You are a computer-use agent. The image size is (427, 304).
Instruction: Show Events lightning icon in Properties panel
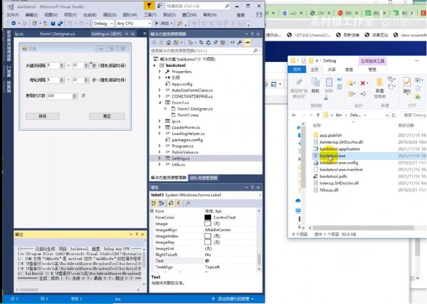click(178, 203)
